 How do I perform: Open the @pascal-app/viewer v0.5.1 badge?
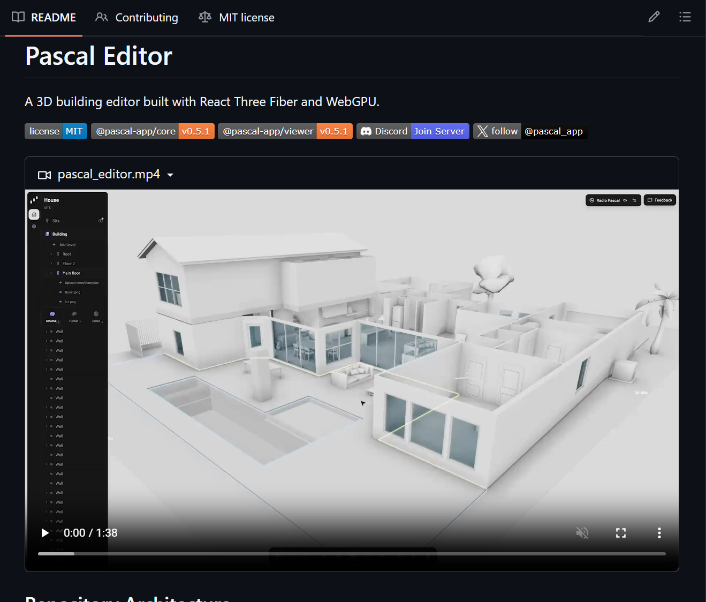285,131
